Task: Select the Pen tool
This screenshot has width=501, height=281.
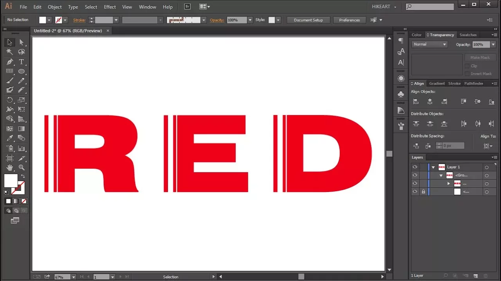Action: [x=10, y=62]
